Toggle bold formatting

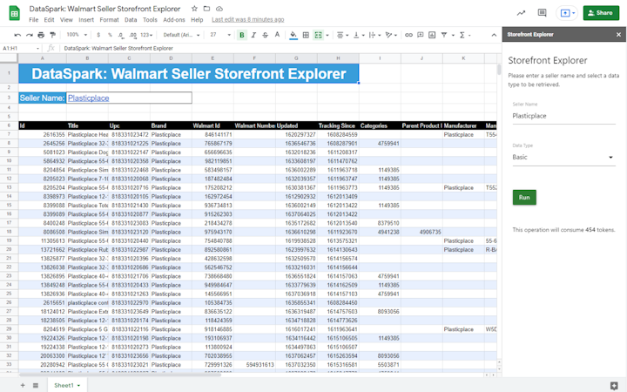(x=241, y=35)
